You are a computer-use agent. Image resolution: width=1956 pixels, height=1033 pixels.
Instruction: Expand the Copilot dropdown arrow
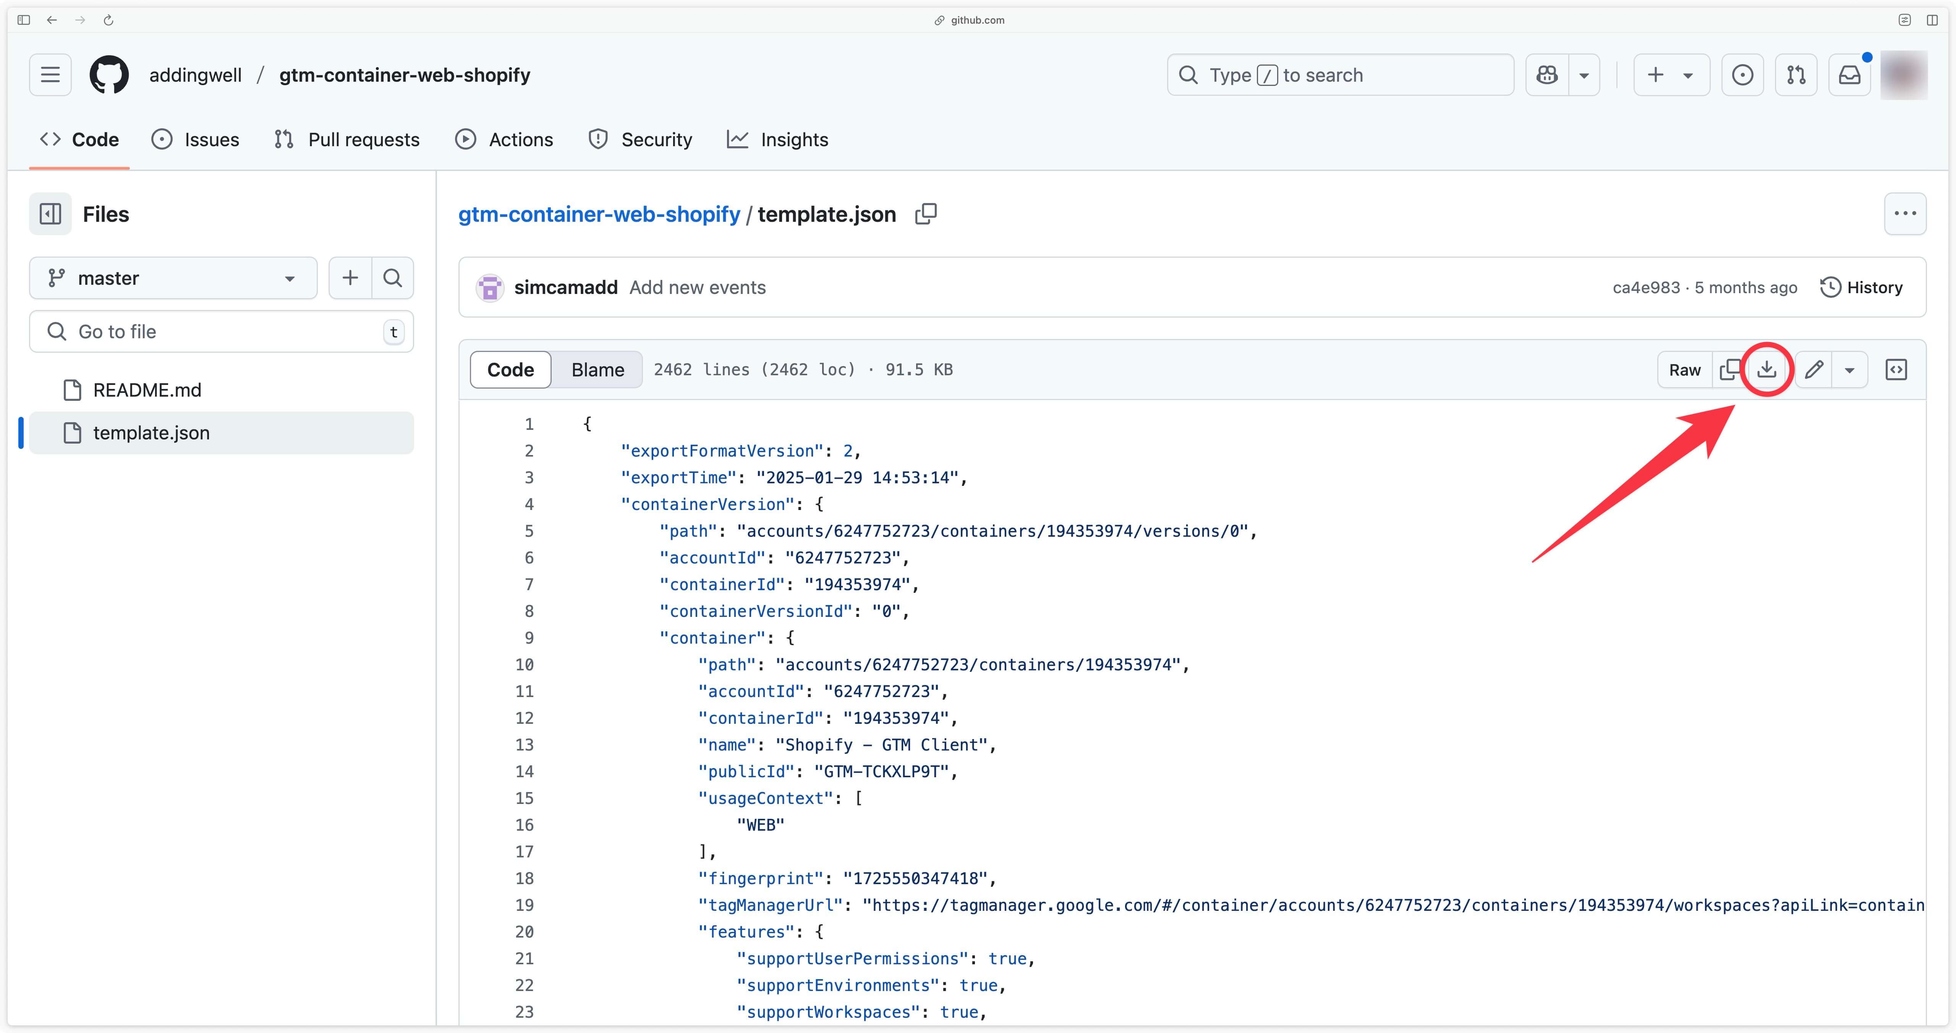click(1584, 74)
